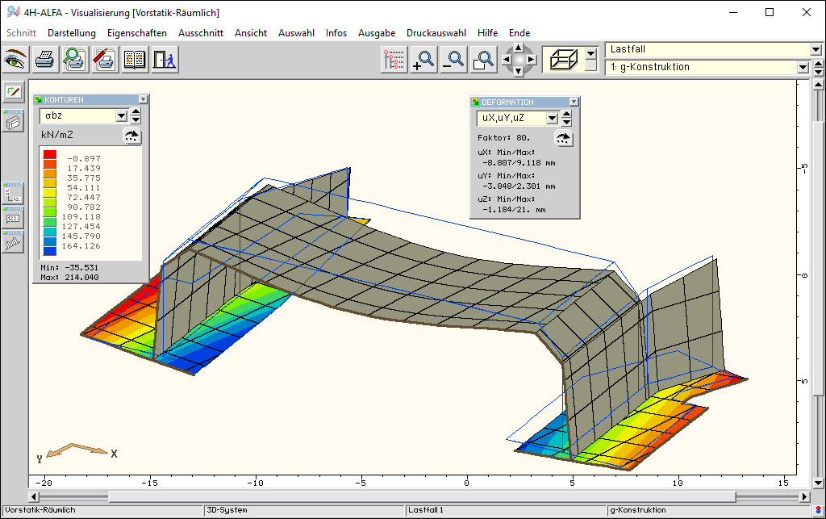Click the eye visibility icon in toolbar
The height and width of the screenshot is (519, 826).
click(15, 59)
